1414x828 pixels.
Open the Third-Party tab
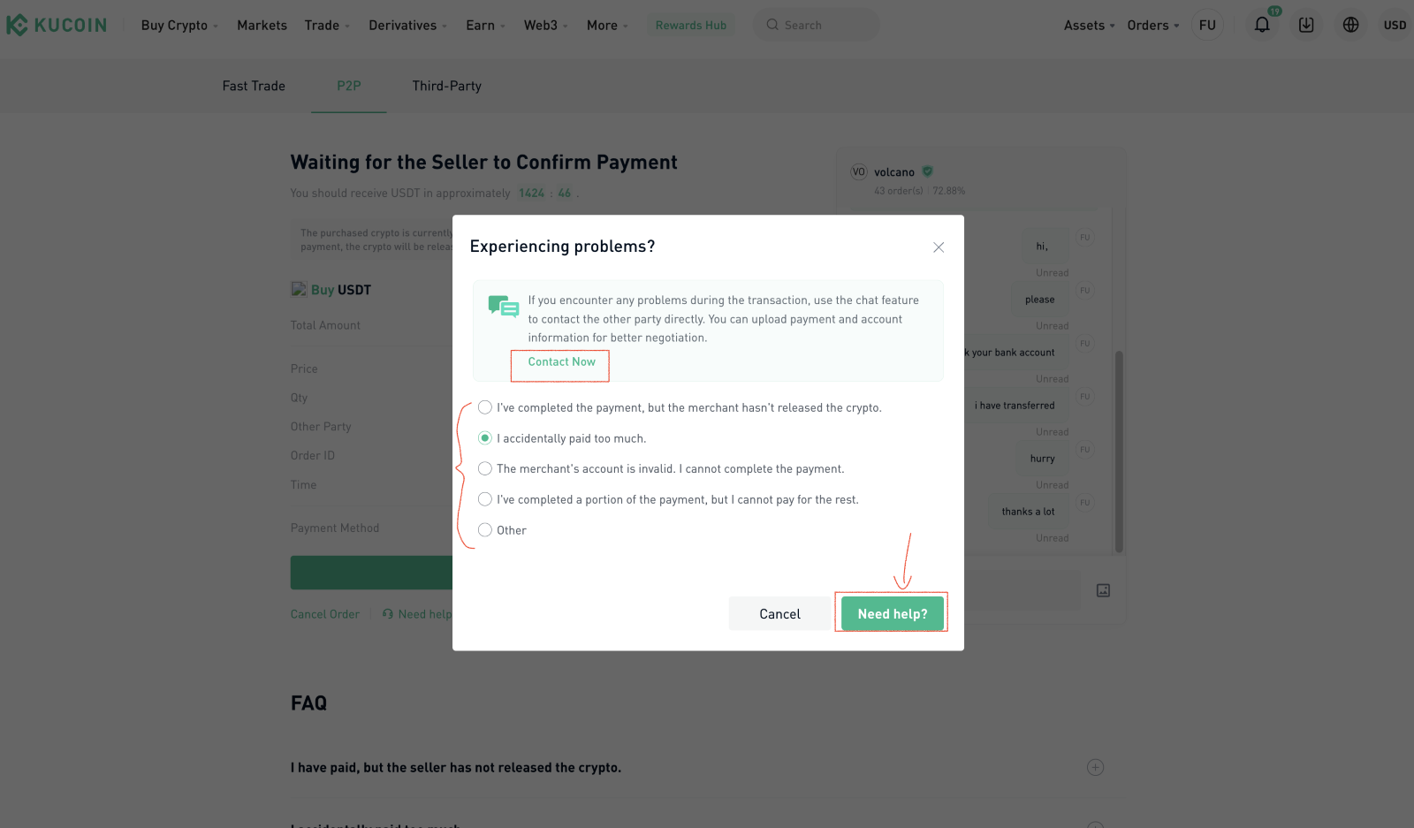[446, 86]
